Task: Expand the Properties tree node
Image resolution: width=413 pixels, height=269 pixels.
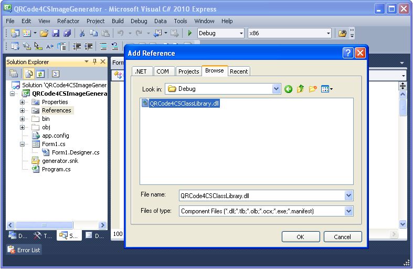Action: pos(22,102)
